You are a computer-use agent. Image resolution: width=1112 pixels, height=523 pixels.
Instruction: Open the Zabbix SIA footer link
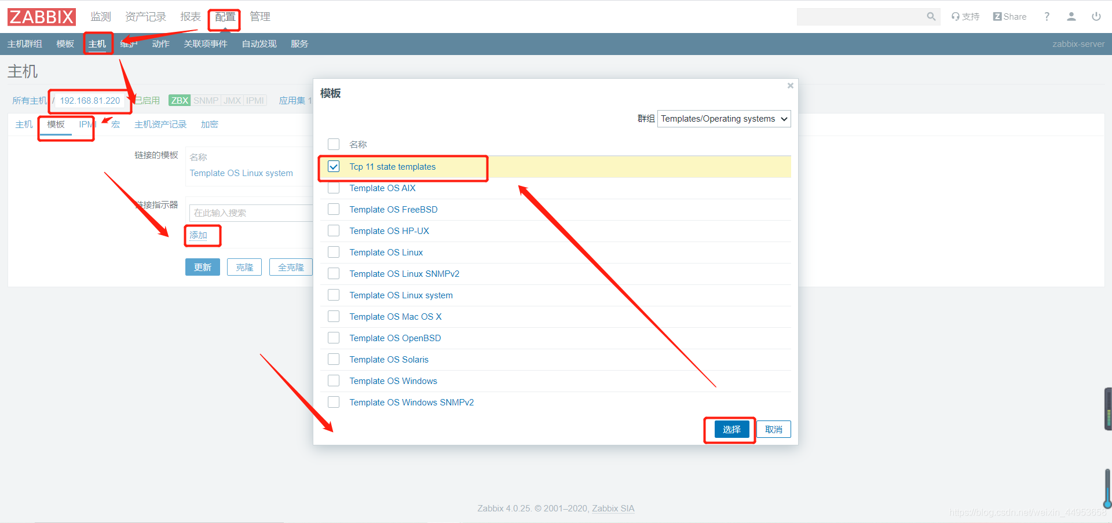coord(613,509)
